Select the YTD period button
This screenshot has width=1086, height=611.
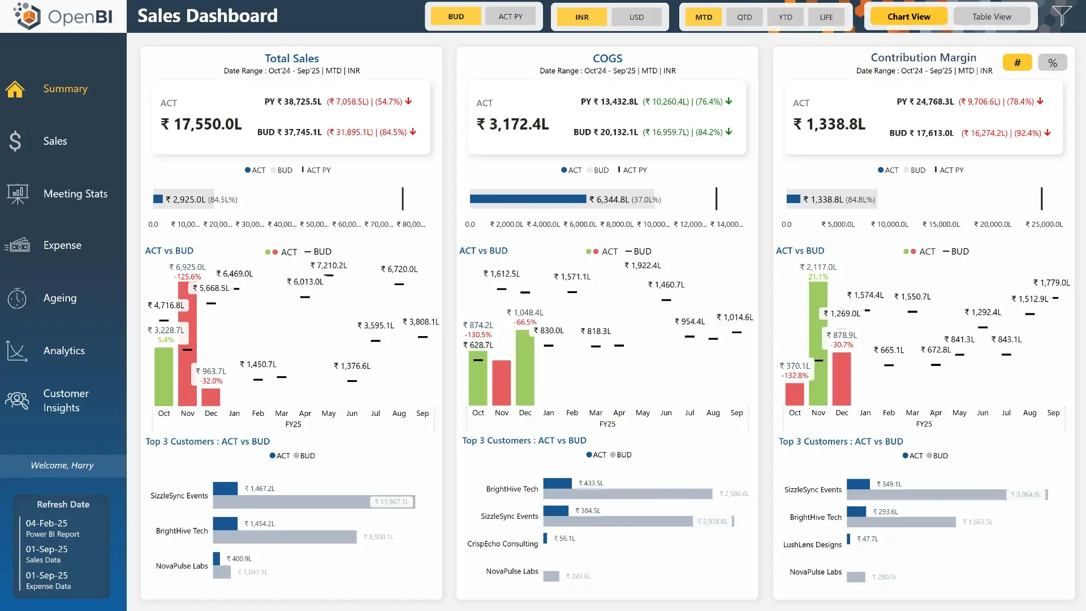pyautogui.click(x=785, y=17)
